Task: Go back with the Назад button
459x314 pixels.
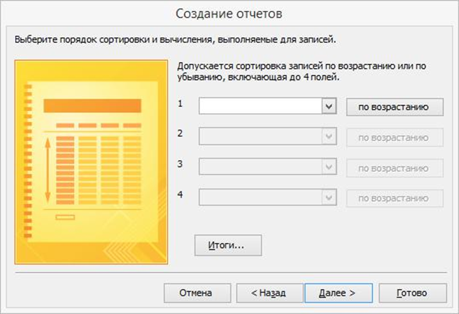Action: pos(270,293)
